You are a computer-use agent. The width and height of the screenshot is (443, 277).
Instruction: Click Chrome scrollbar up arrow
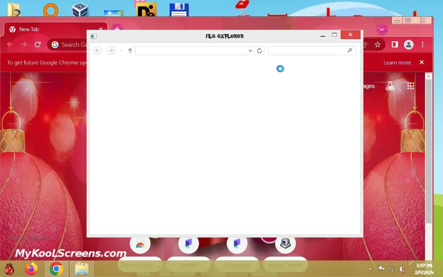click(429, 76)
